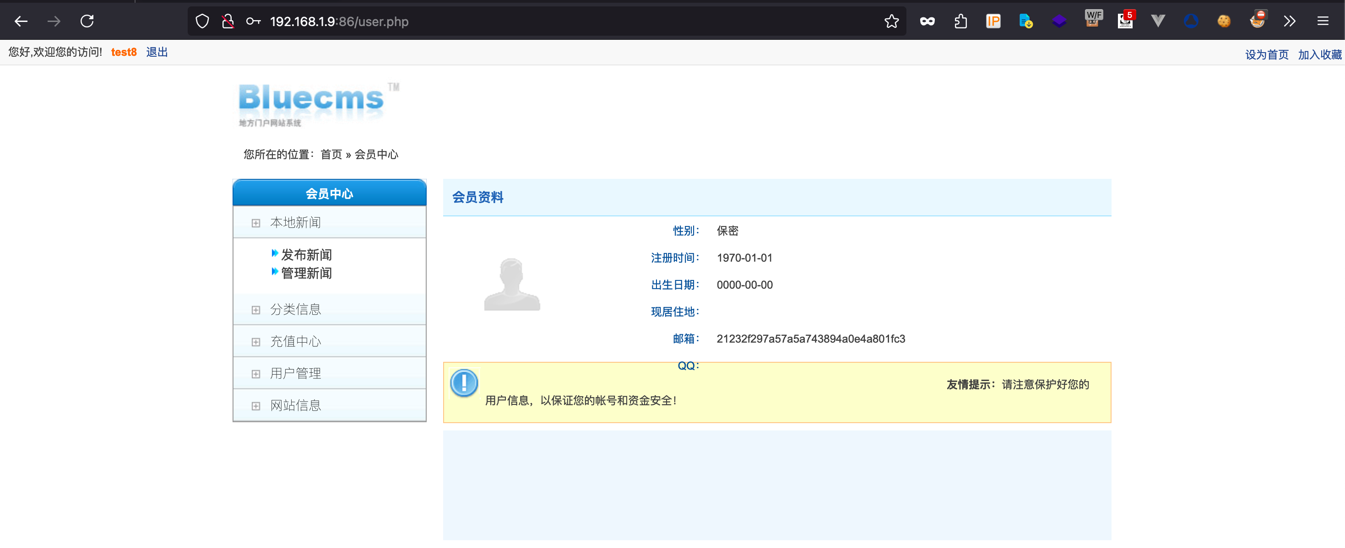Click the arrow bullet beside 发布新闻
Screen dimensions: 1345x548
pos(275,254)
